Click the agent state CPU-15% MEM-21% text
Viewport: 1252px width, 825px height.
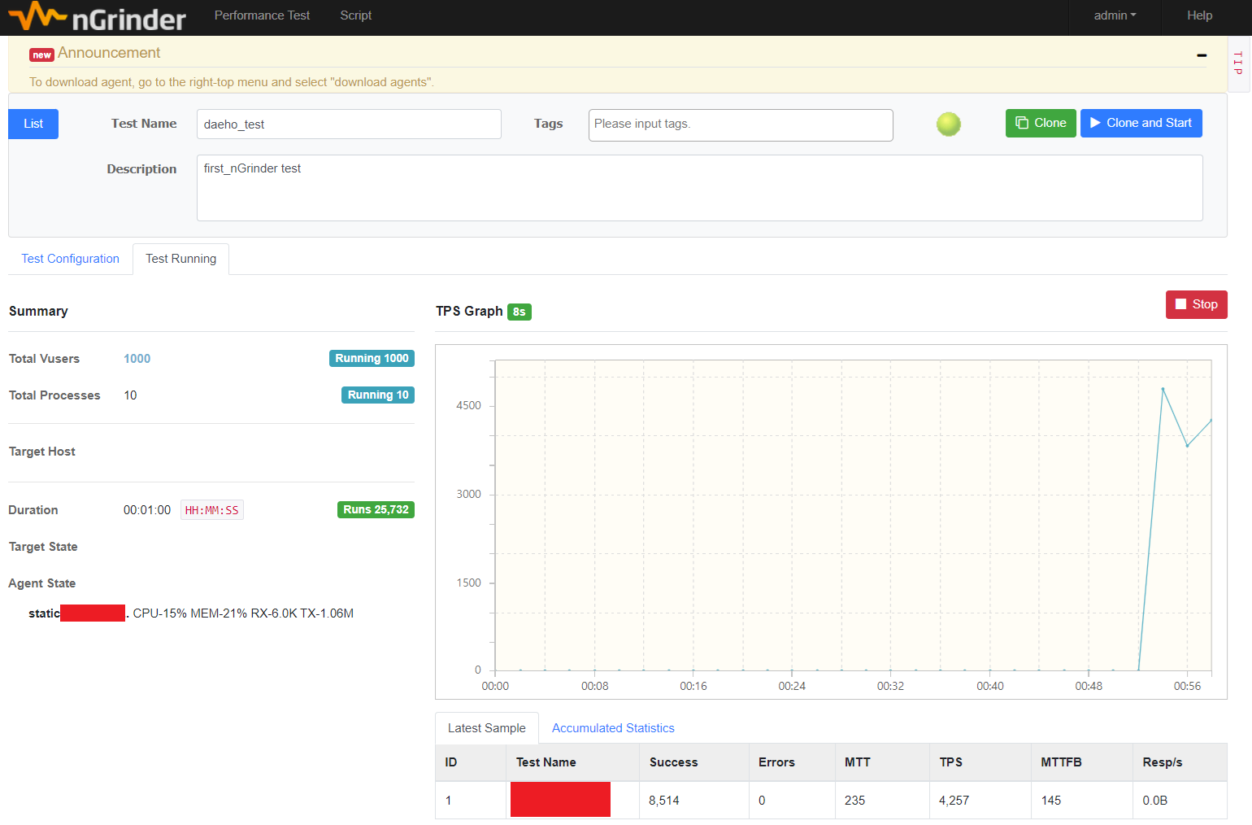pyautogui.click(x=243, y=613)
